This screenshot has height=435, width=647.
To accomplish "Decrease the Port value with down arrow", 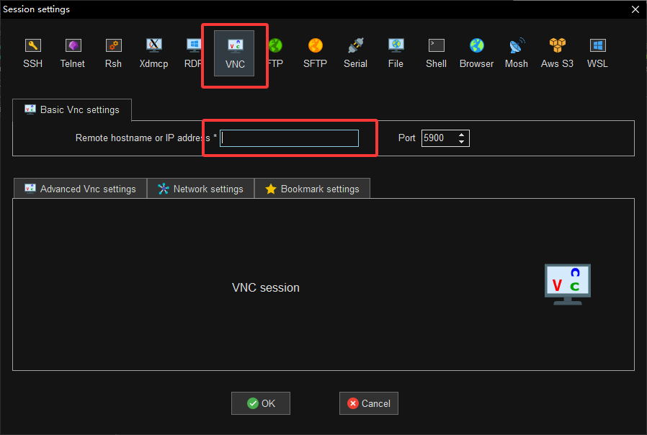I will point(461,142).
